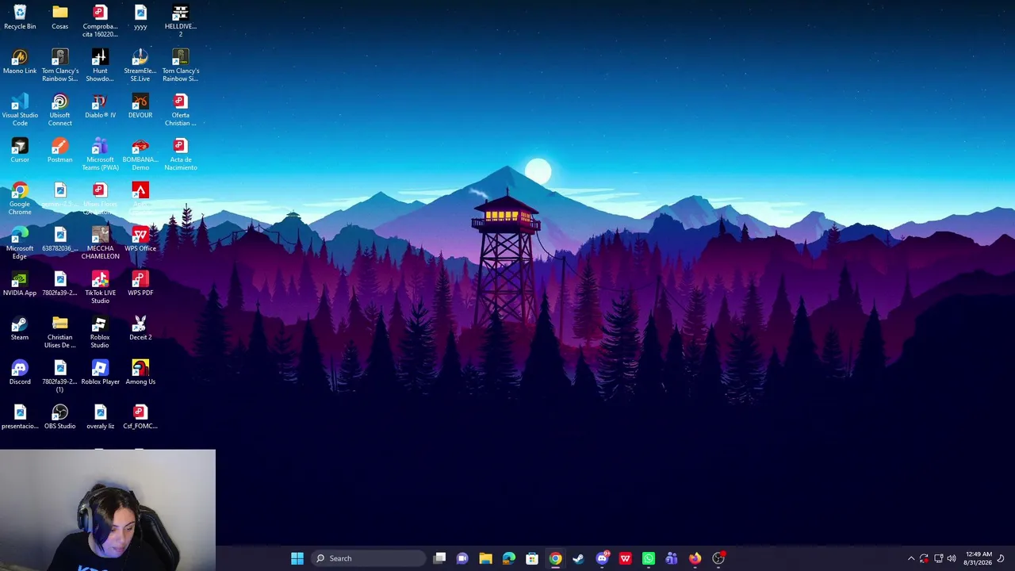Click the taskbar Search box

[368, 558]
